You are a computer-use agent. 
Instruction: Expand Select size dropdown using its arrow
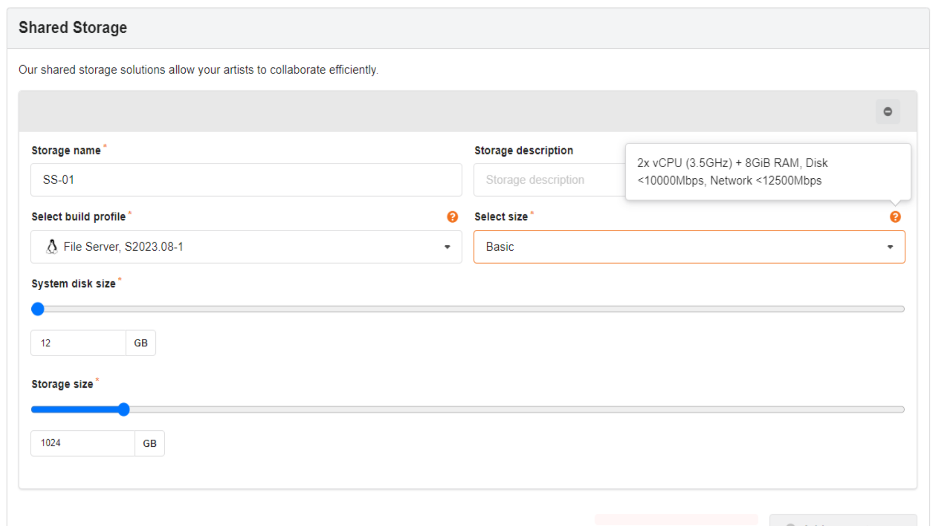point(890,247)
